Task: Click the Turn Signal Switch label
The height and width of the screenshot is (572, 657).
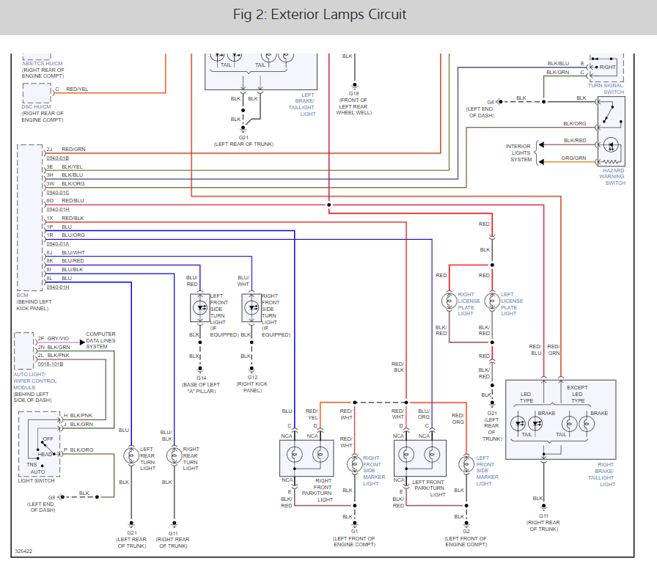Action: click(606, 89)
